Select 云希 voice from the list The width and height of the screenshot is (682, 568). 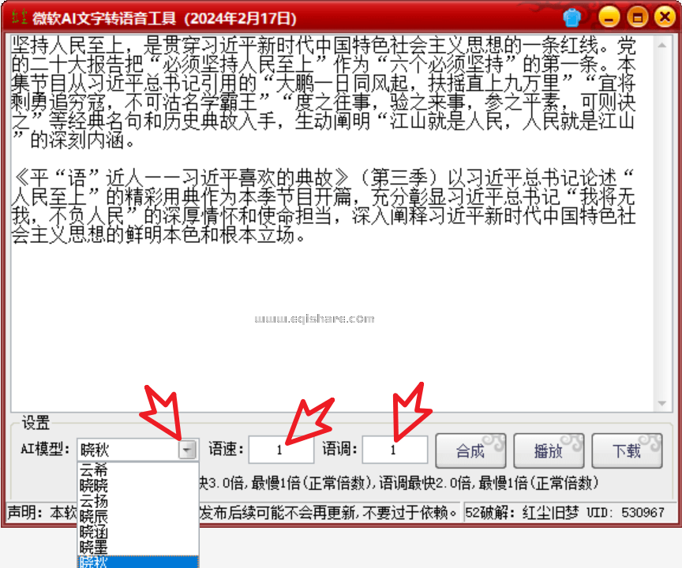94,470
